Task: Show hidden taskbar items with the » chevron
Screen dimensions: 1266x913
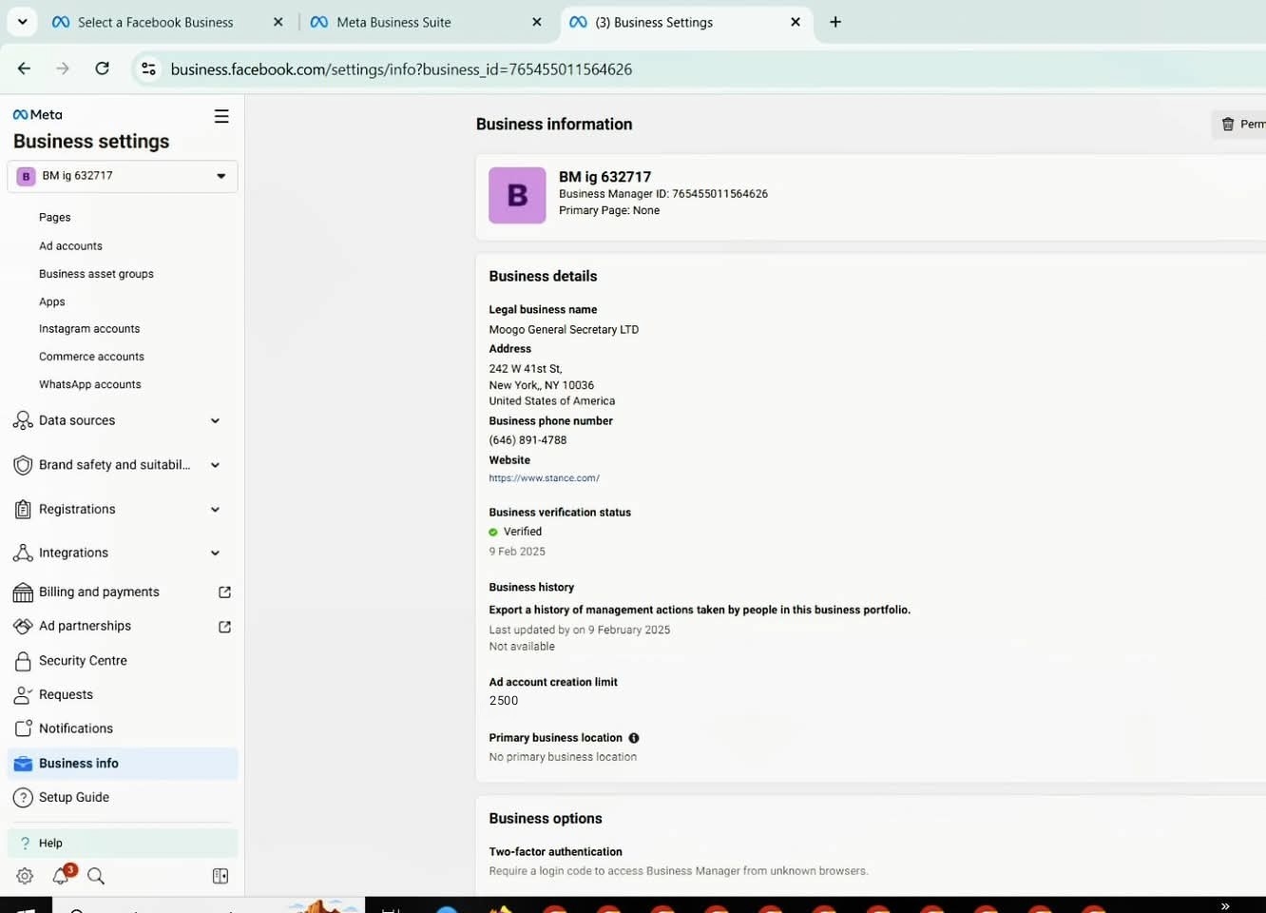Action: click(x=1225, y=905)
